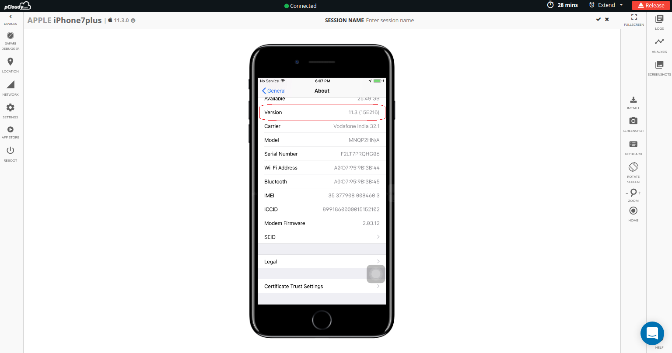The image size is (672, 353).
Task: Click Extend to add session time
Action: click(606, 5)
